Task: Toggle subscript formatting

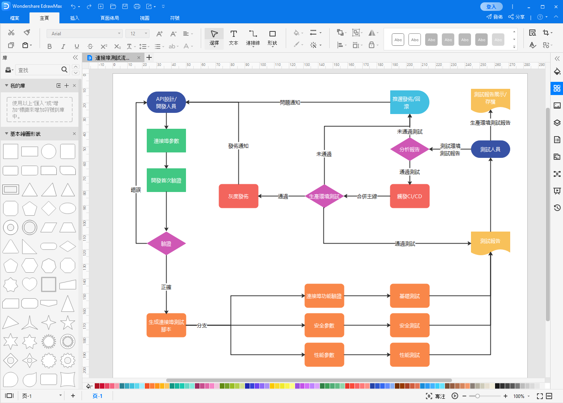Action: (x=117, y=46)
